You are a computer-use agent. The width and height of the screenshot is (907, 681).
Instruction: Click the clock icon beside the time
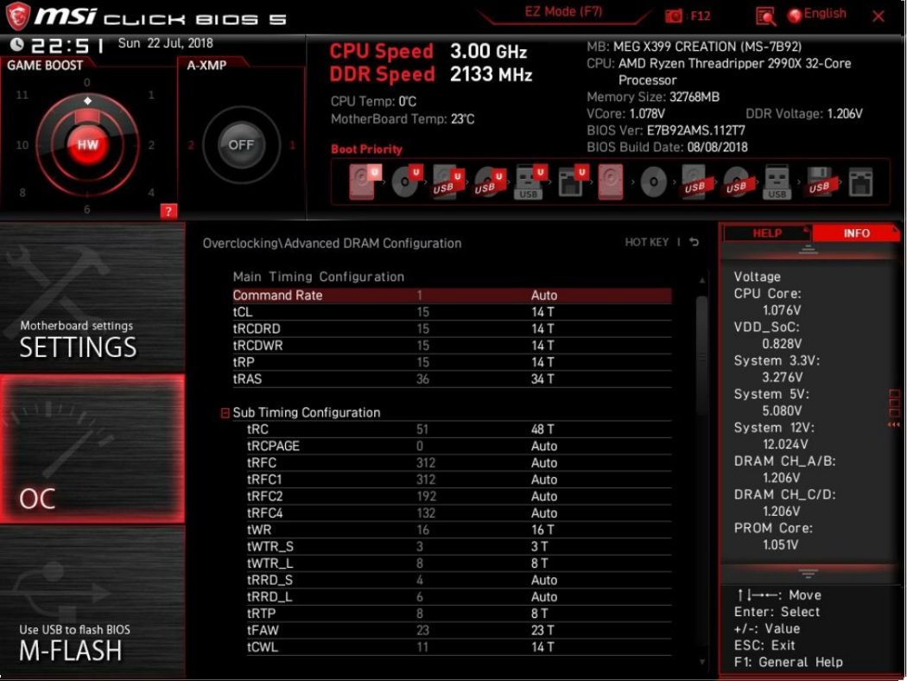[x=16, y=44]
